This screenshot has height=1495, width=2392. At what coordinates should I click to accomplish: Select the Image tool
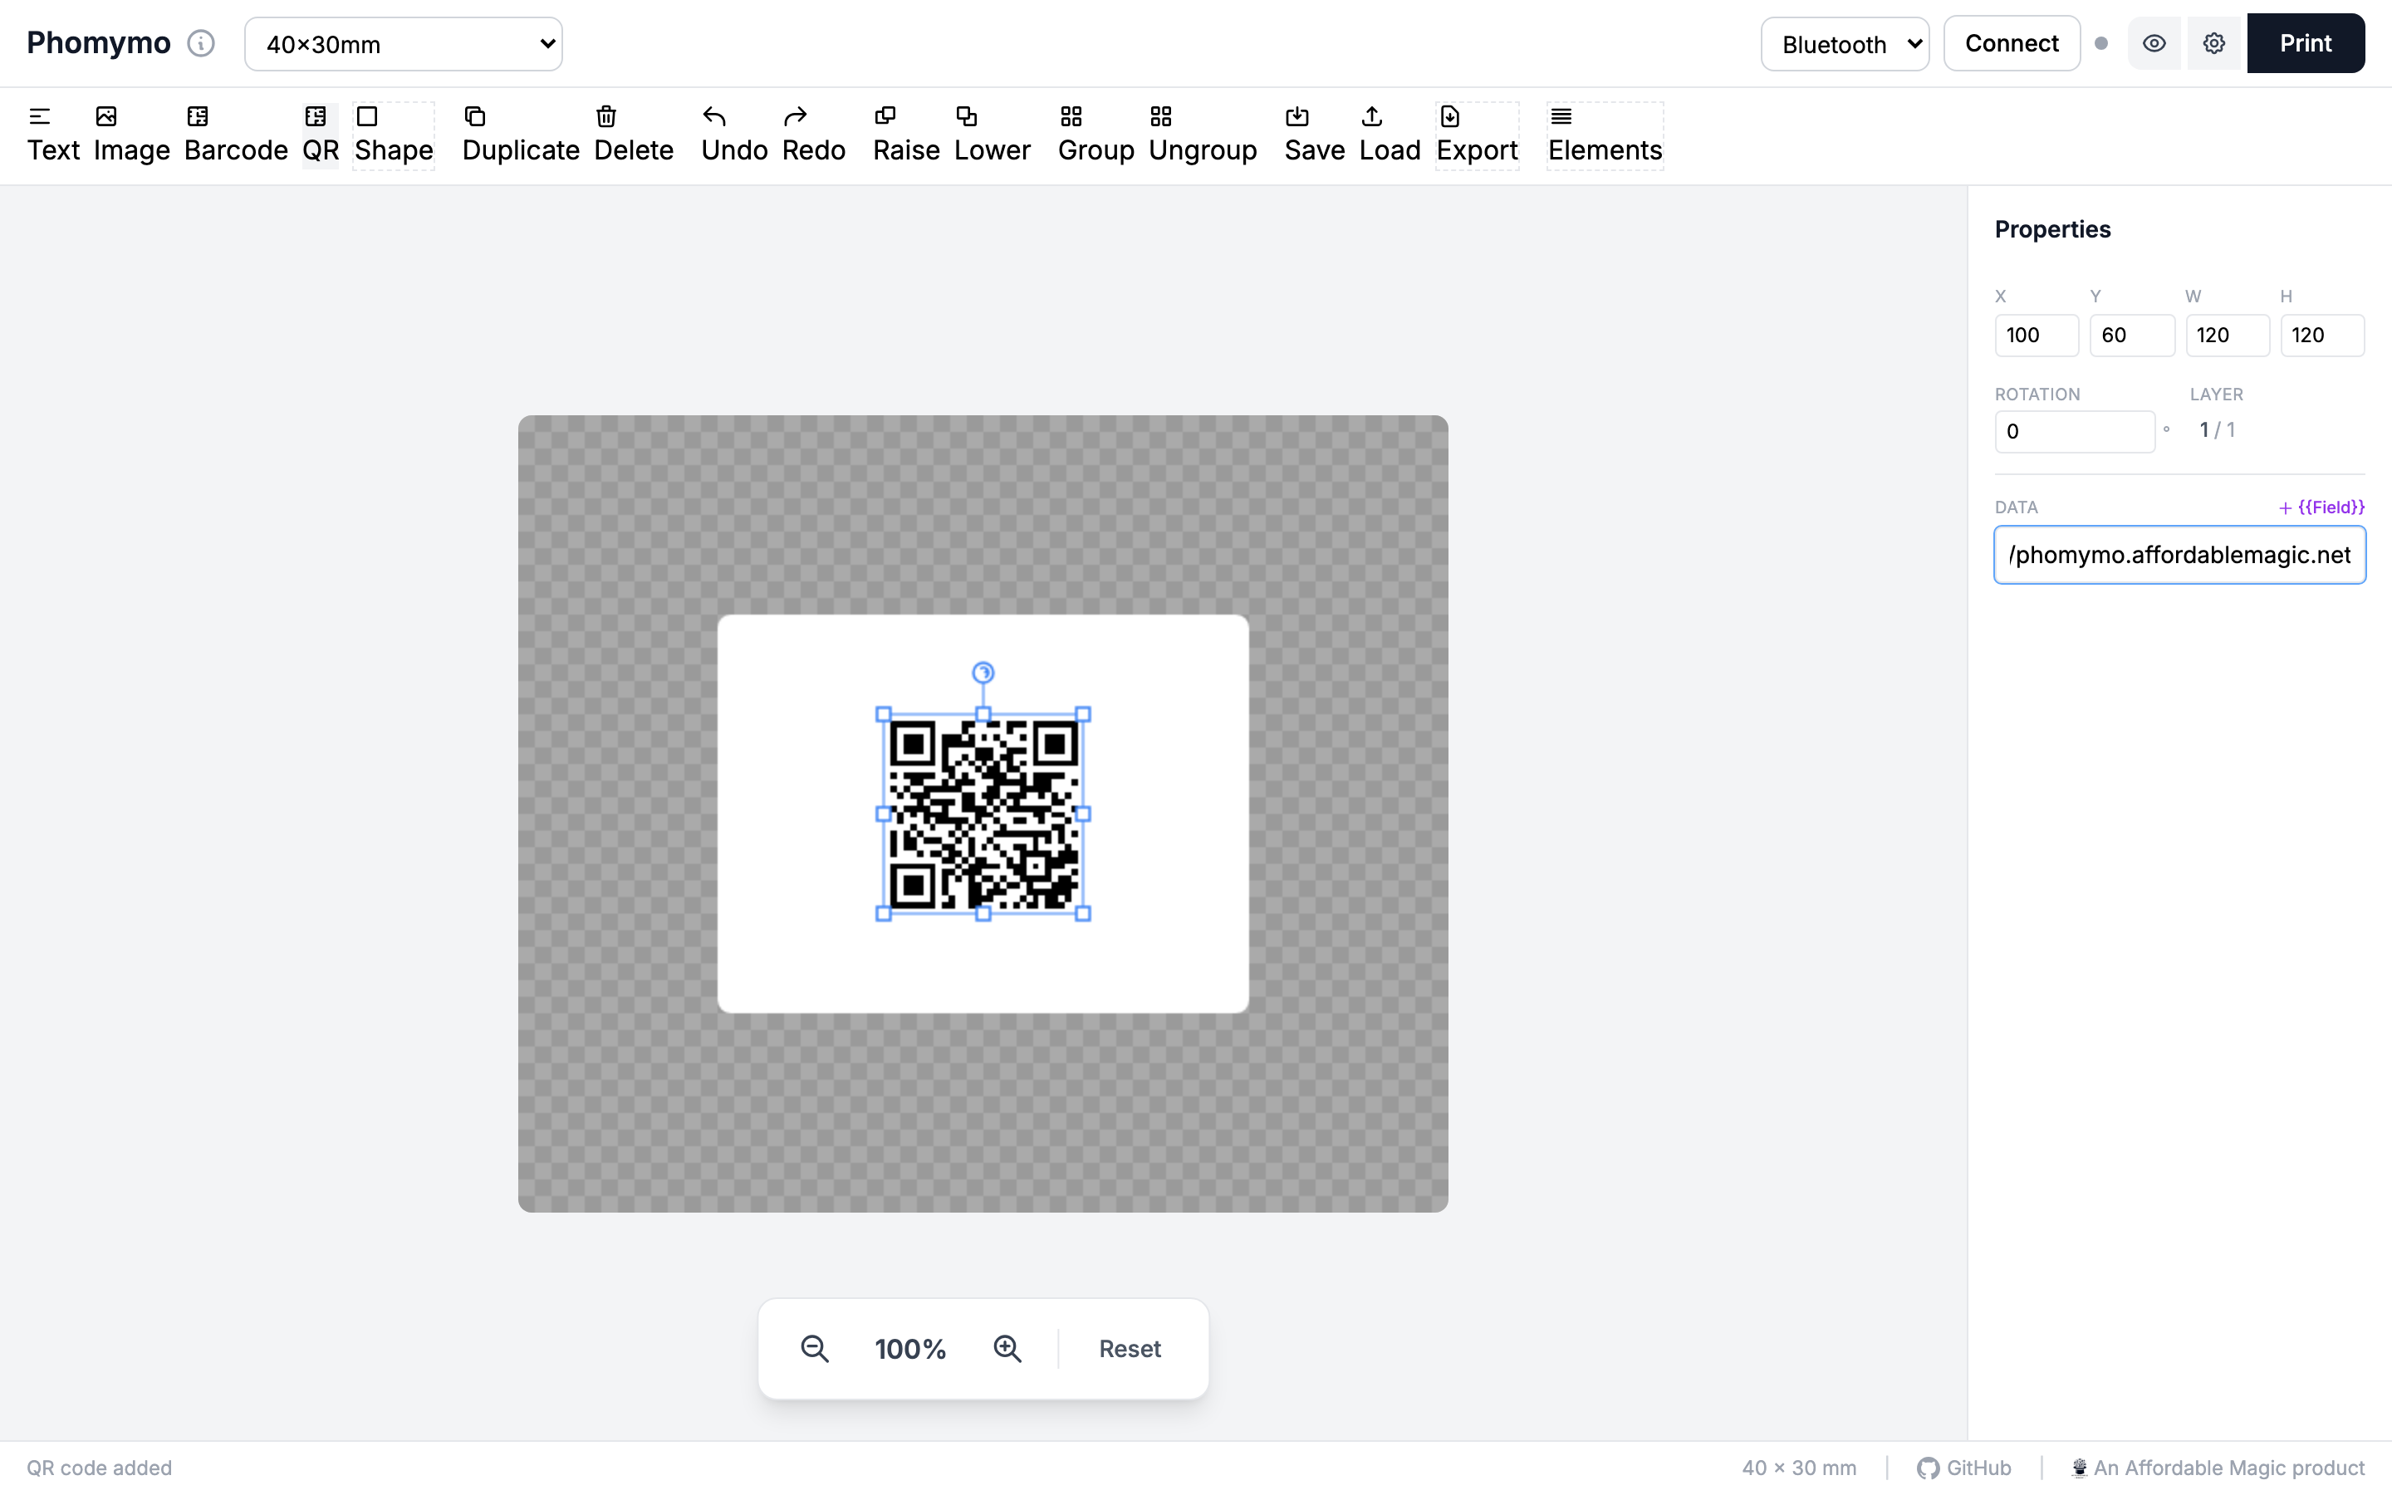coord(131,134)
